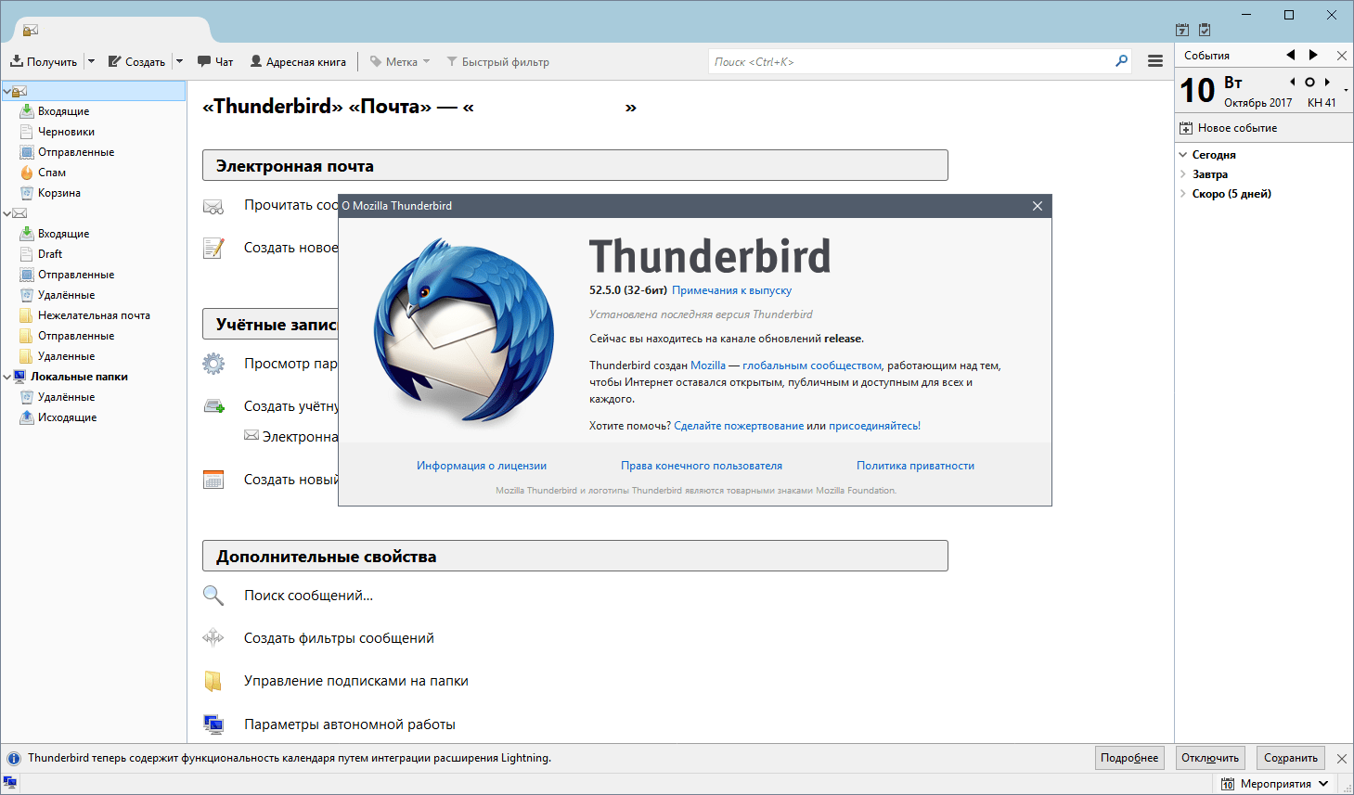Create event via Новое событие icon
Image resolution: width=1354 pixels, height=795 pixels.
pos(1186,127)
